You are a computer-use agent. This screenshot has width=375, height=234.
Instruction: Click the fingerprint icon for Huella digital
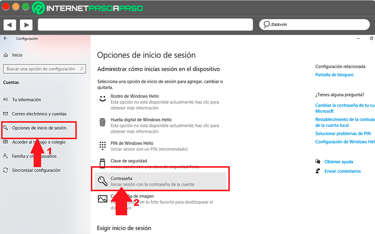pyautogui.click(x=103, y=123)
